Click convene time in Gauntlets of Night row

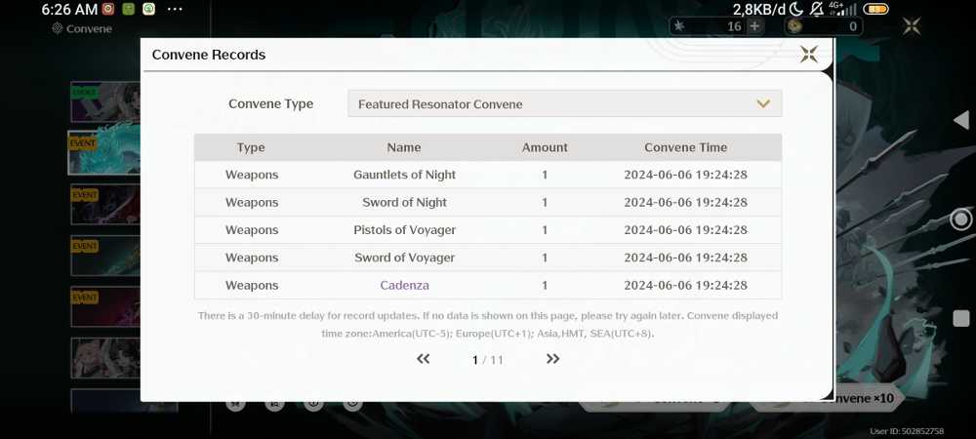pos(685,175)
